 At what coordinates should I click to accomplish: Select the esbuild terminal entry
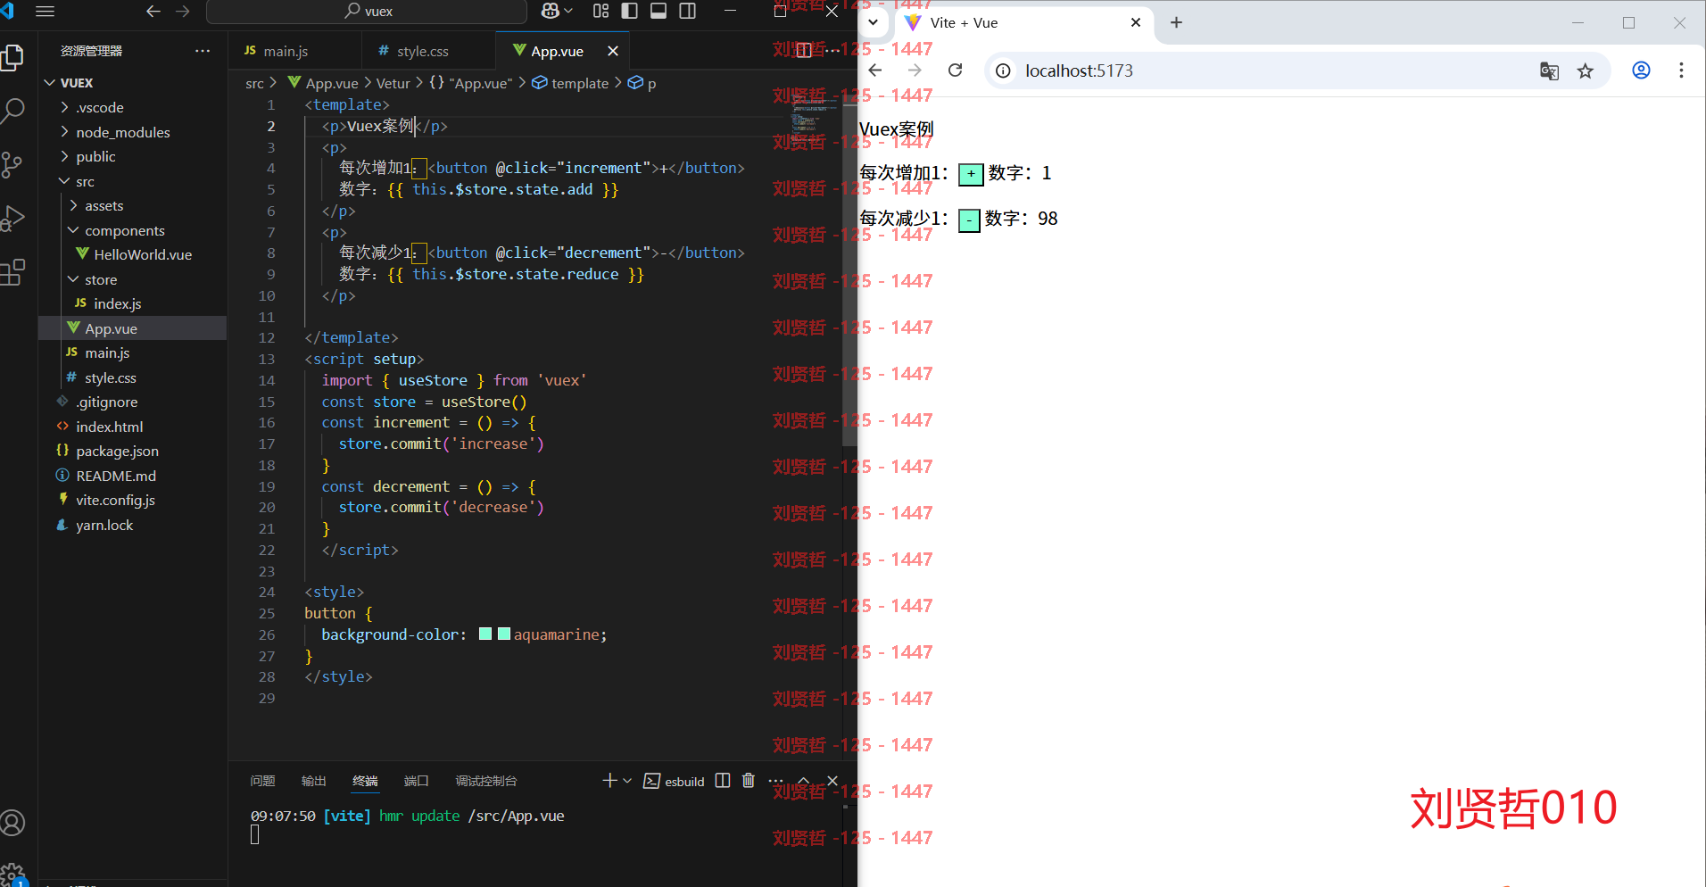click(675, 781)
